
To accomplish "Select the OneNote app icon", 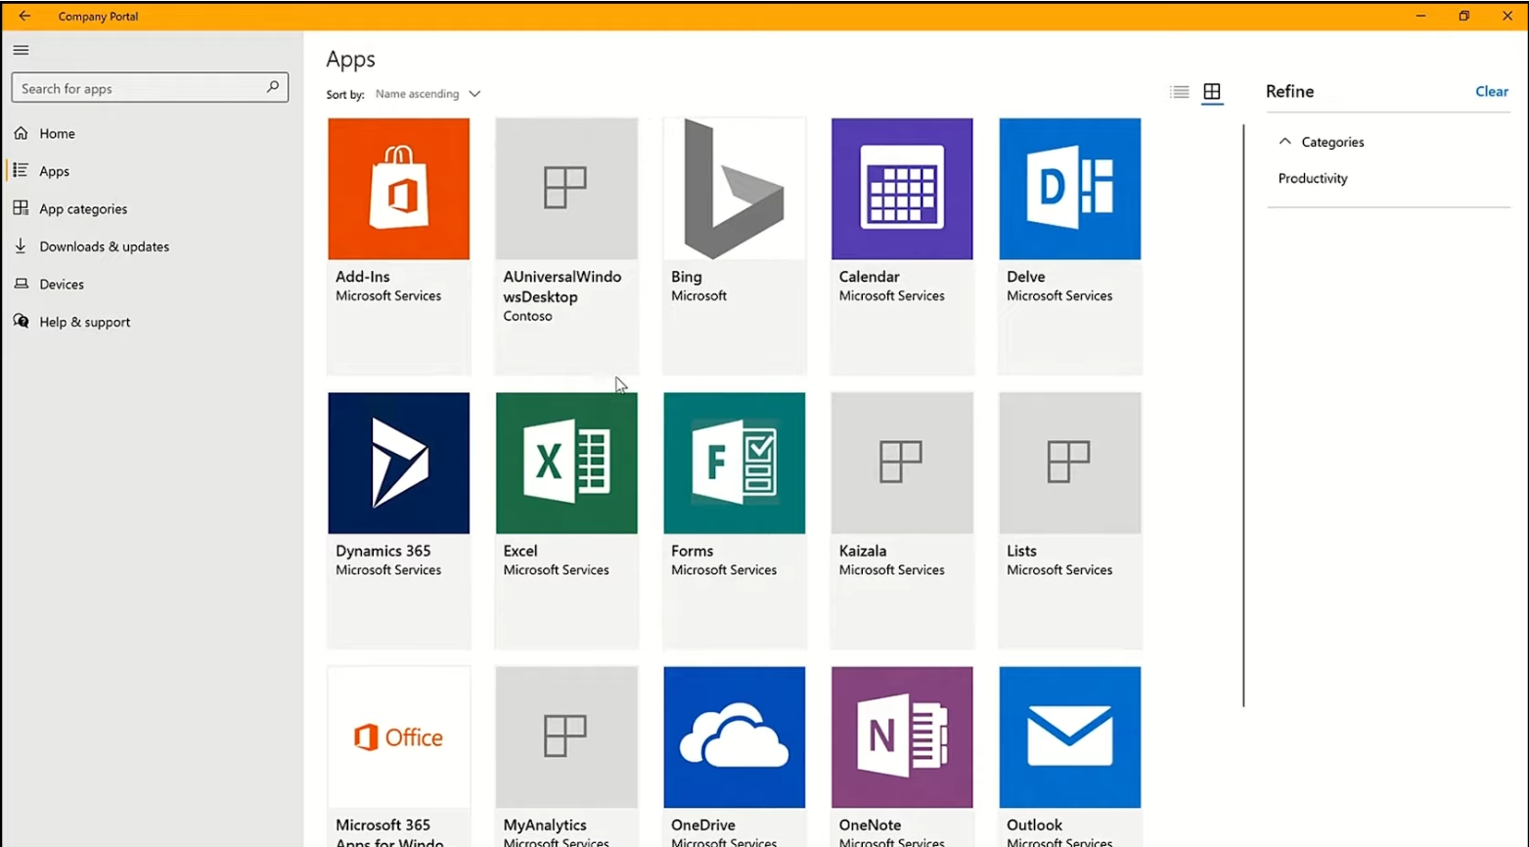I will pos(902,736).
